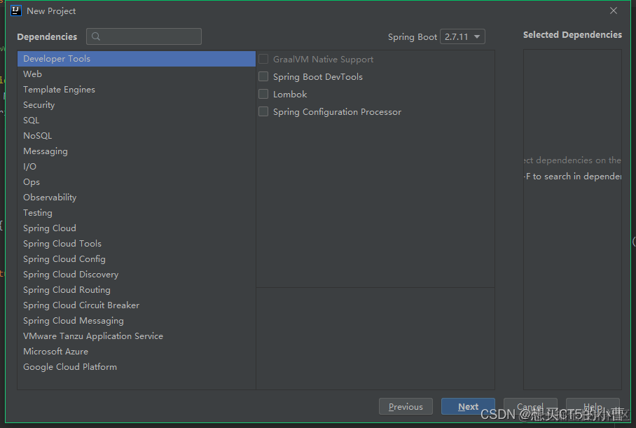Select the Observability category
636x428 pixels.
pyautogui.click(x=137, y=198)
